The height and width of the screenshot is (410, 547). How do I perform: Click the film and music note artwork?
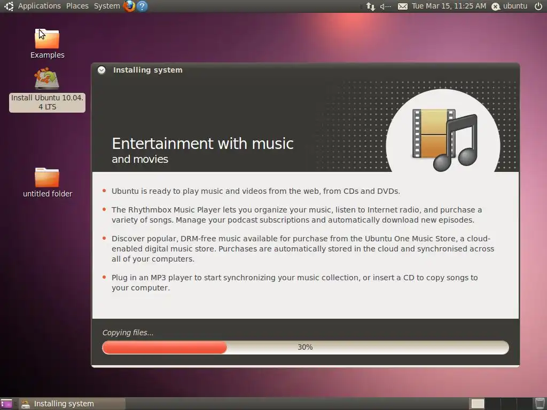coord(444,139)
